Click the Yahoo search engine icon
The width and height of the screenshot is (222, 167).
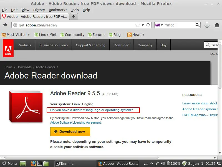pyautogui.click(x=157, y=25)
